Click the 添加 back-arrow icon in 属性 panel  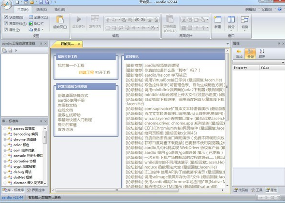click(x=239, y=54)
